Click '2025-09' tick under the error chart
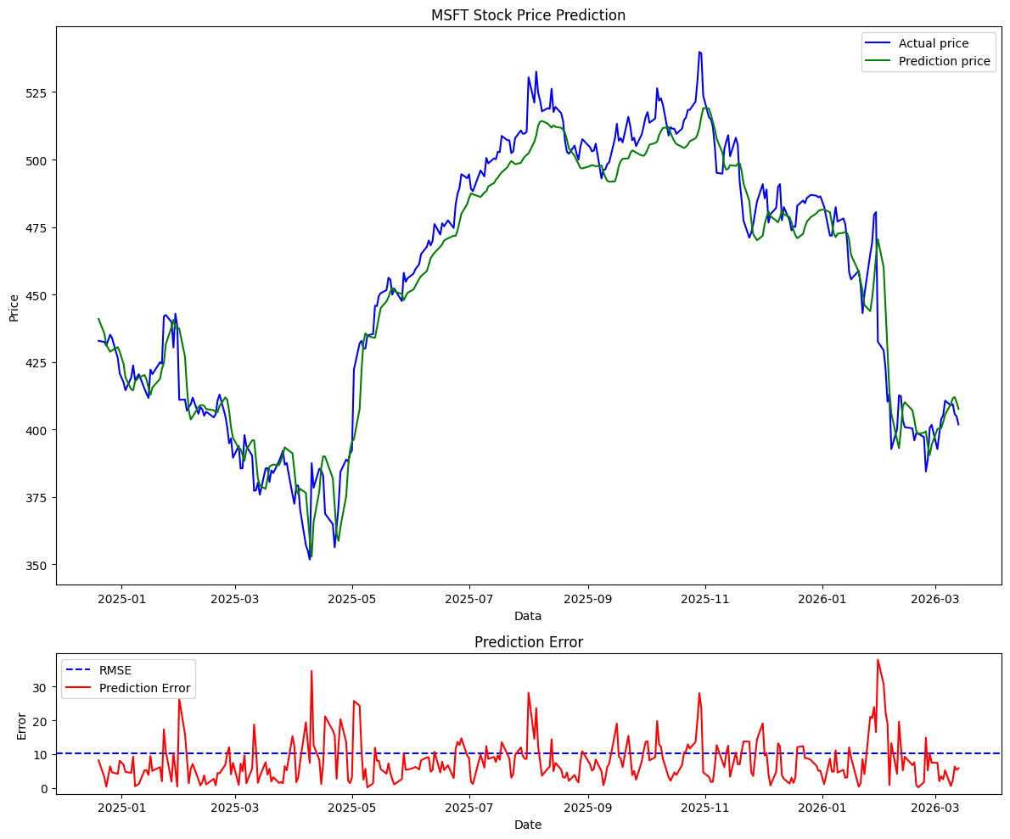 point(588,808)
